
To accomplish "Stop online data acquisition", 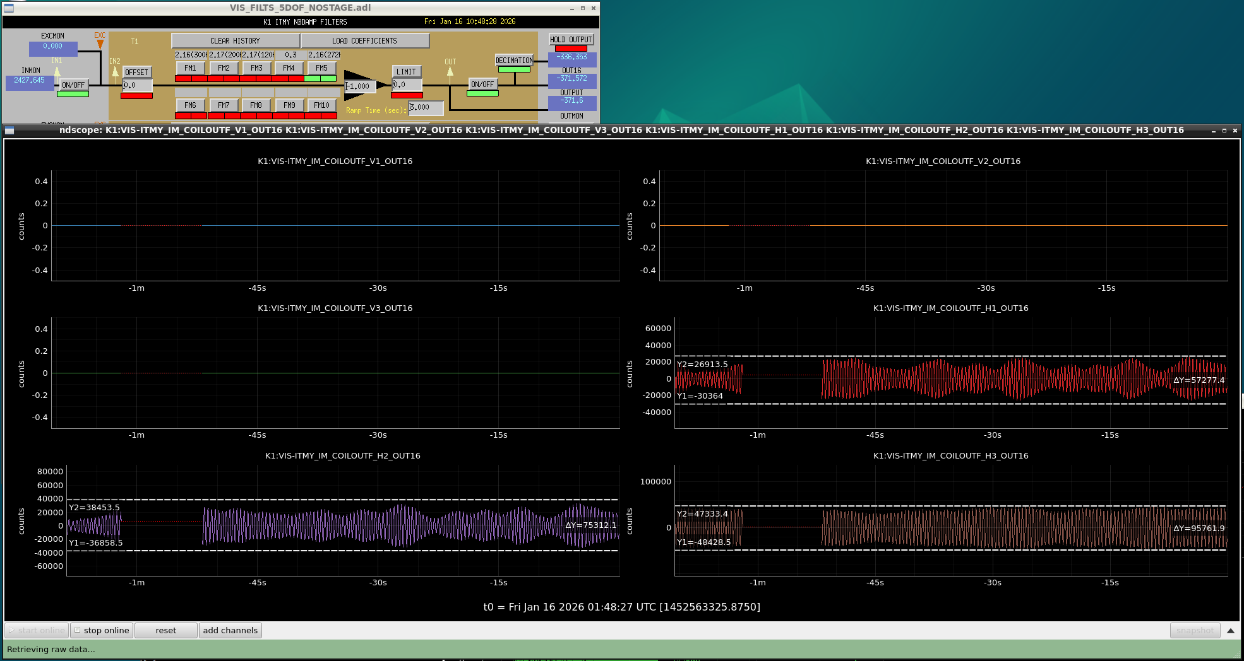I will tap(102, 630).
